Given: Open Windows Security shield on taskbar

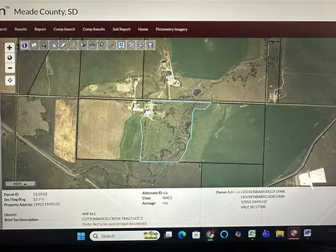Looking at the screenshot, I should 294,233.
